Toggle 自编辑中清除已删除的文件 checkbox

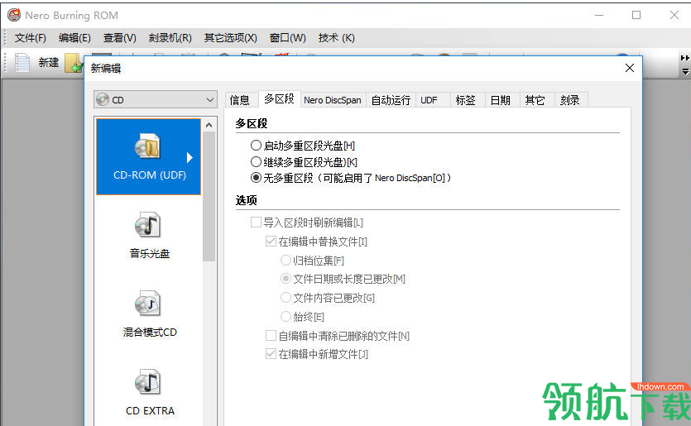[271, 336]
